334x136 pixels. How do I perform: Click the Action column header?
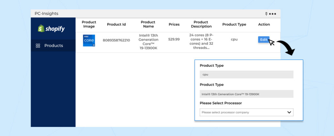tap(264, 24)
